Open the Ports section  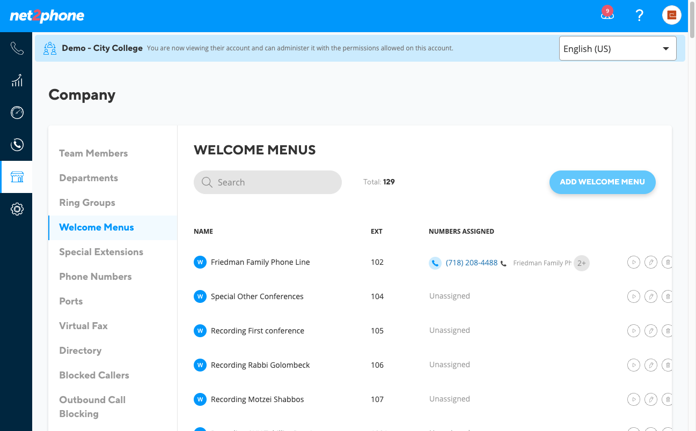pyautogui.click(x=71, y=301)
